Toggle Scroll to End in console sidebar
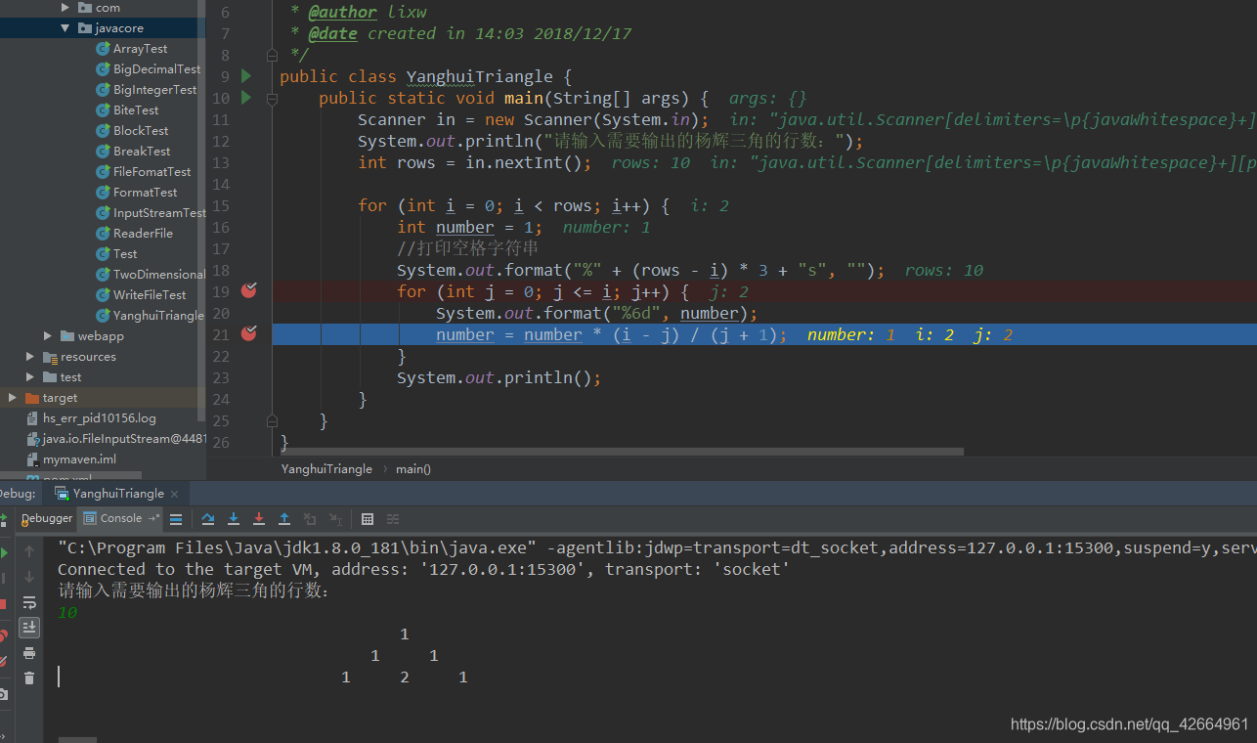1257x743 pixels. pos(29,627)
